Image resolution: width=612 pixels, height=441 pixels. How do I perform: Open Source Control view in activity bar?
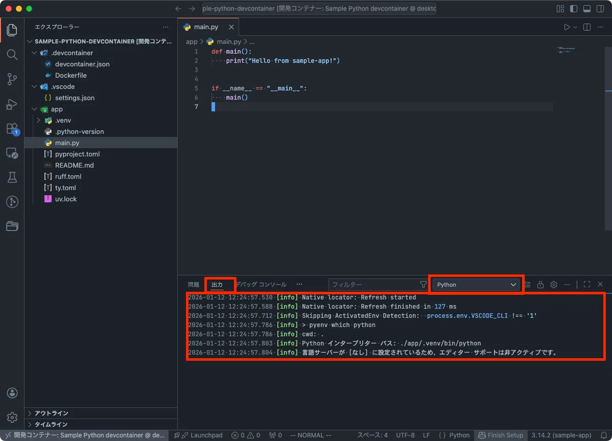(12, 79)
